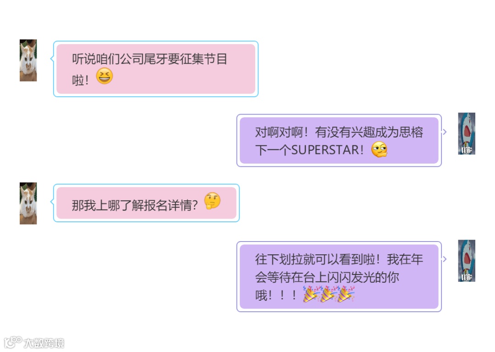
Task: Click the pointer tail on the first pink bubble
Action: 52,58
